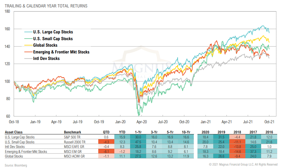
Task: Select the S&P 500 TR benchmark cell
Action: [x=72, y=137]
